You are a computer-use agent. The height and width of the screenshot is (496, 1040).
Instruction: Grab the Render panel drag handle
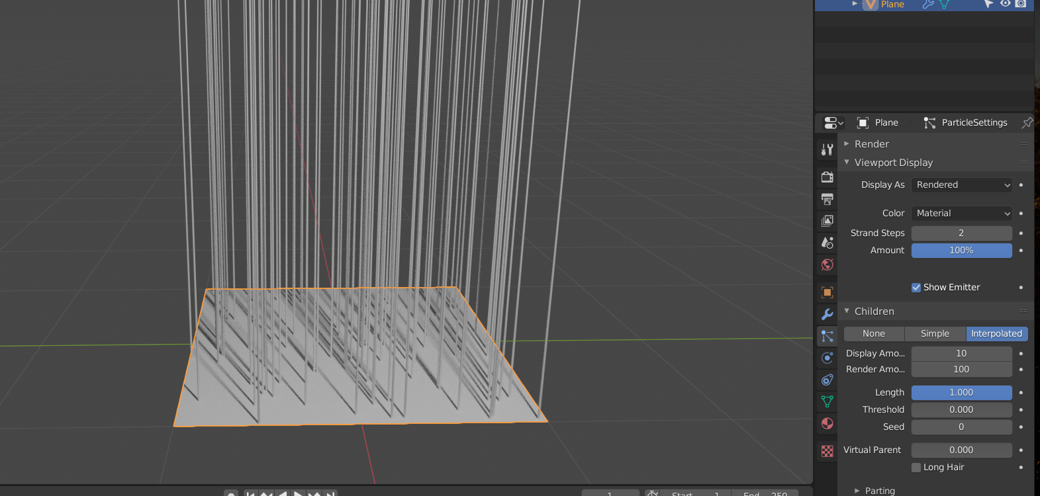click(x=1023, y=144)
